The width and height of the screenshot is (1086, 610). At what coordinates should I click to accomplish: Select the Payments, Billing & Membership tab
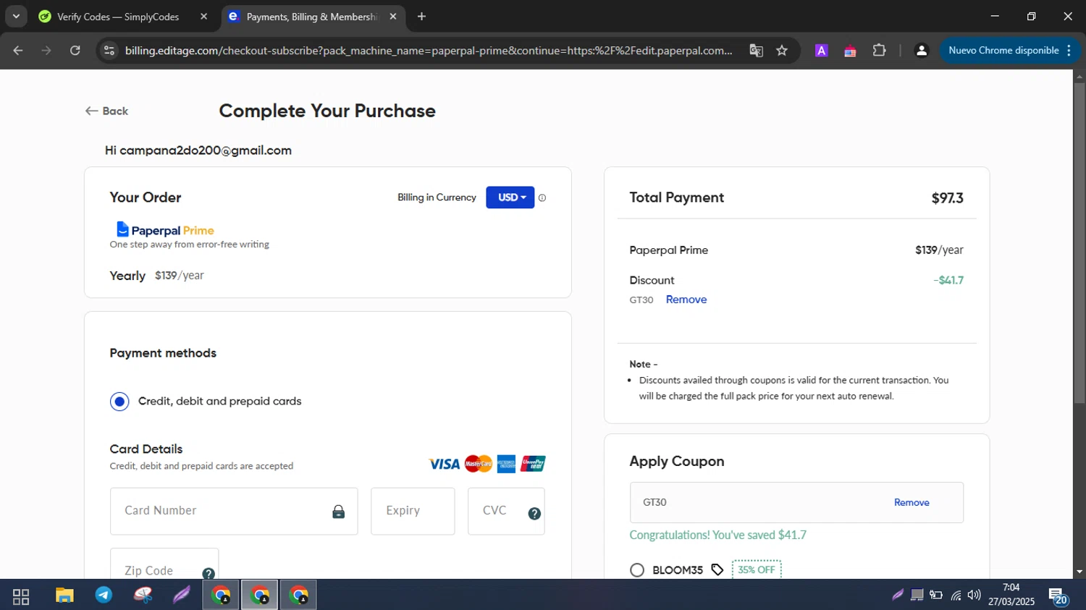click(312, 17)
